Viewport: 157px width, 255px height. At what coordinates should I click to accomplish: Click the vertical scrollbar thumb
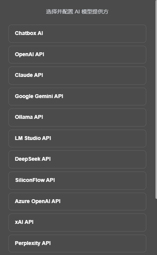pos(156,99)
